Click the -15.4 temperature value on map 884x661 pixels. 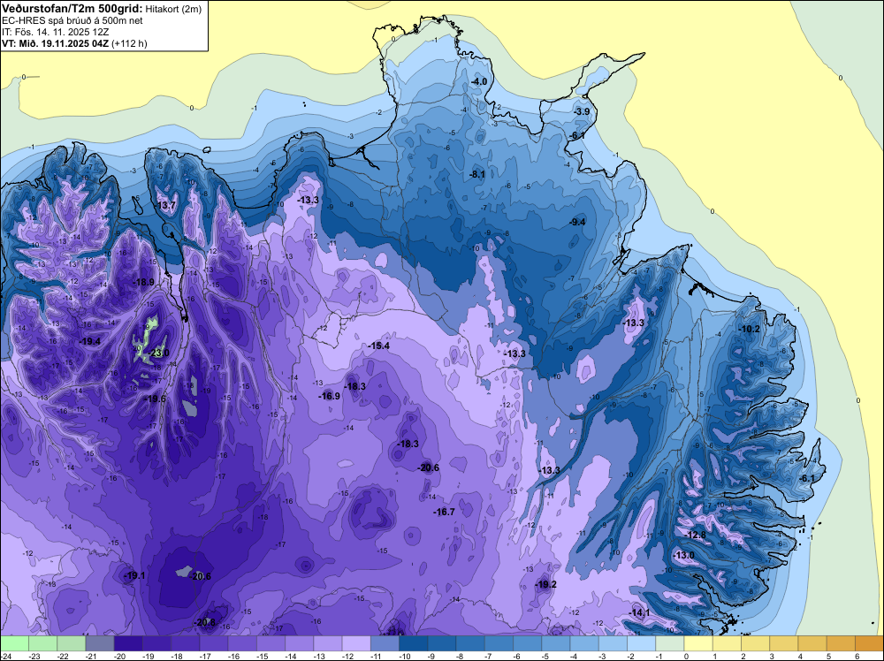[x=378, y=346]
